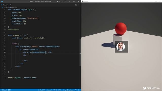Image resolution: width=162 pixels, height=91 pixels.
Task: Close the test.tsx tab
Action: coord(11,5)
